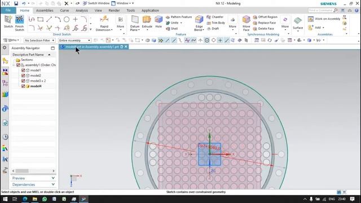Select the Rectangle sketch tool
The height and width of the screenshot is (203, 361).
coord(40,19)
